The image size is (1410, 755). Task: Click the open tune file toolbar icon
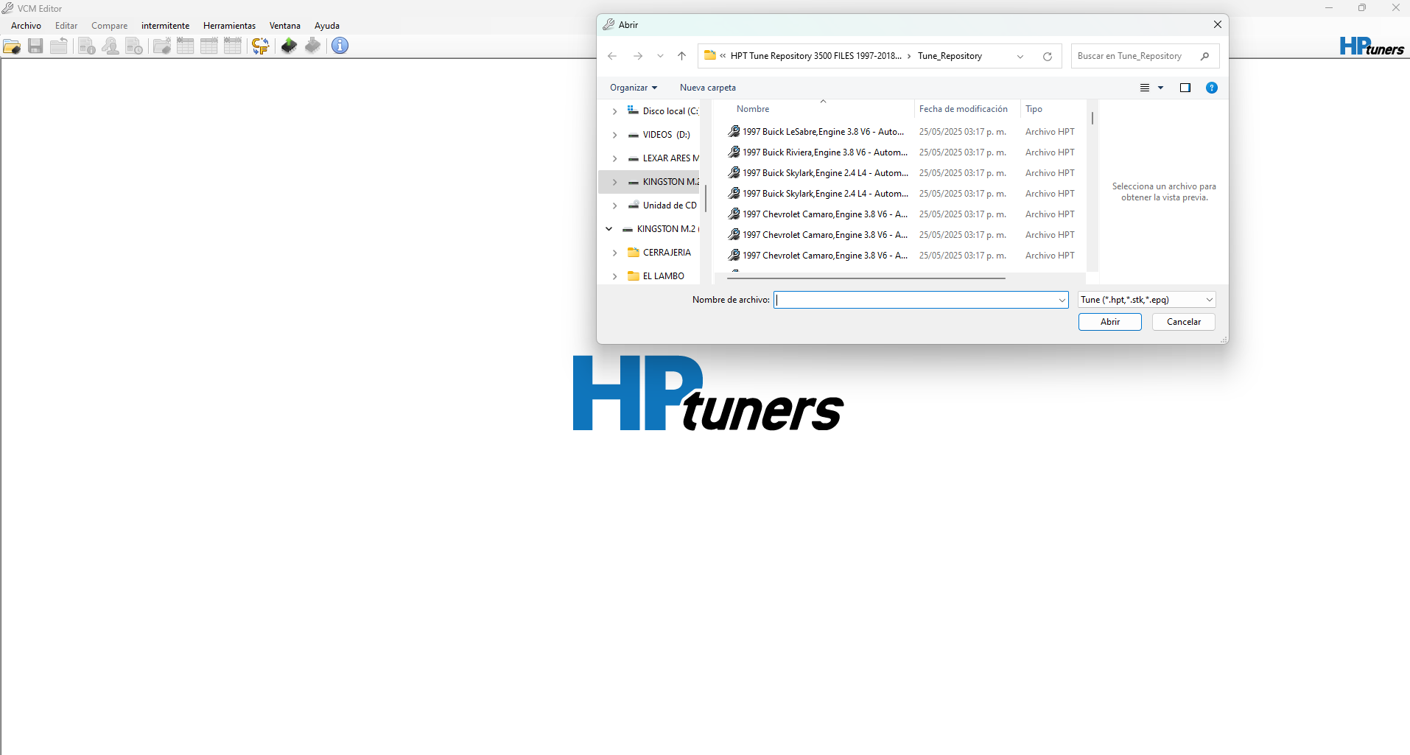12,46
